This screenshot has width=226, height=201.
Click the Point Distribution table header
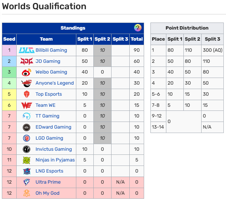click(x=187, y=28)
